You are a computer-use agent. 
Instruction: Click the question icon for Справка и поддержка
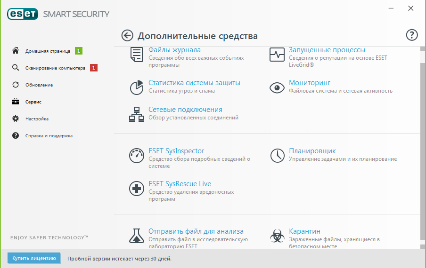coord(16,135)
